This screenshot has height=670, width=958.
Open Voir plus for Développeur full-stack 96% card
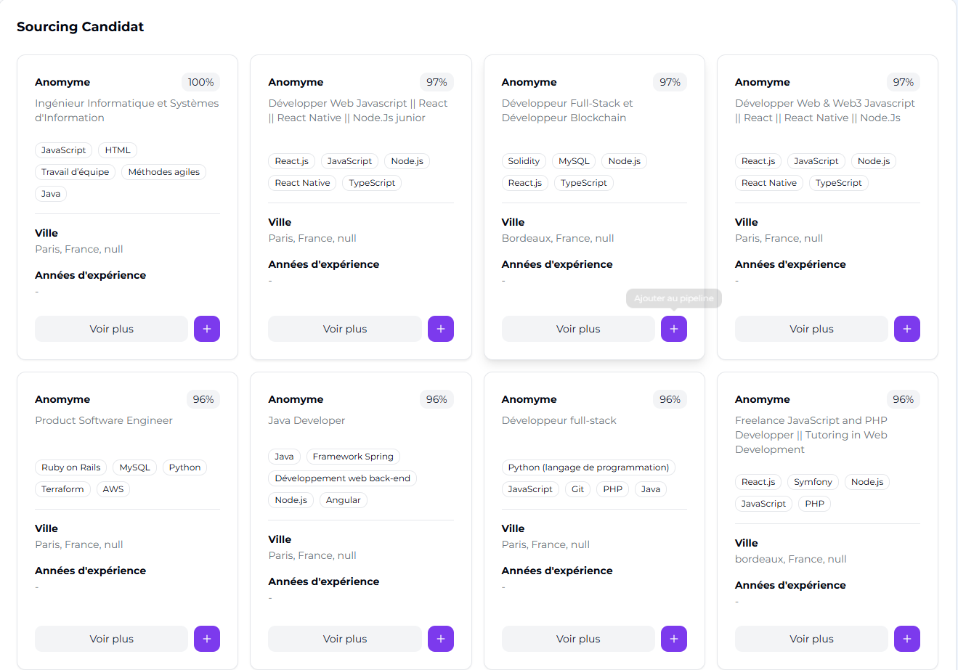578,639
